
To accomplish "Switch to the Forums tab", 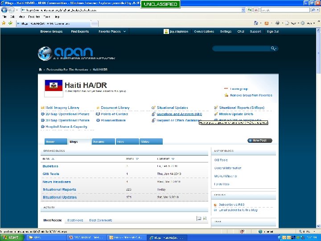I will point(103,141).
